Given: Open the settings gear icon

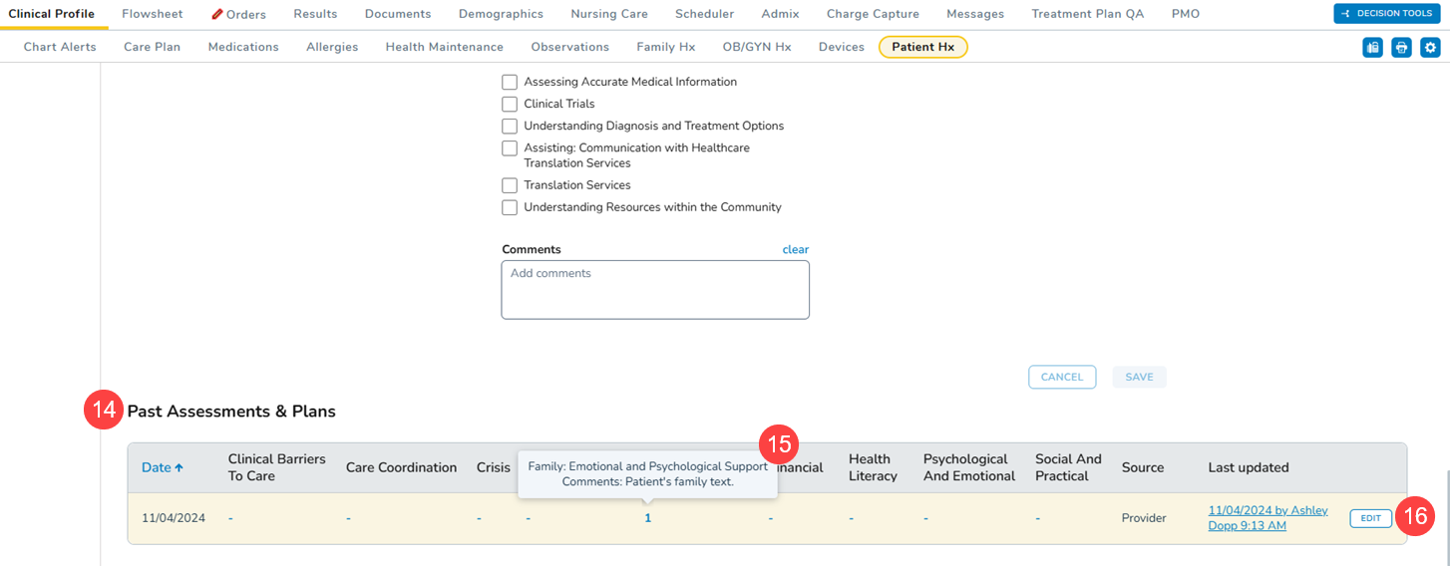Looking at the screenshot, I should [1430, 47].
